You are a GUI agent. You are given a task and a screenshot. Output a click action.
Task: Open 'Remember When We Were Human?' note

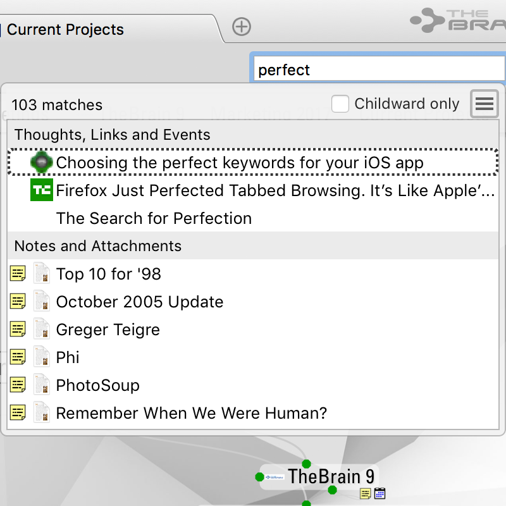point(191,413)
